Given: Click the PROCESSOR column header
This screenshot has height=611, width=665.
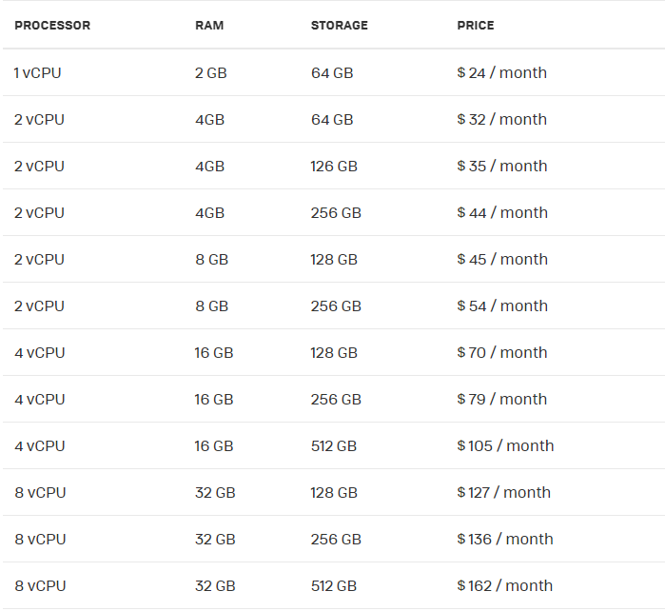Looking at the screenshot, I should point(52,26).
